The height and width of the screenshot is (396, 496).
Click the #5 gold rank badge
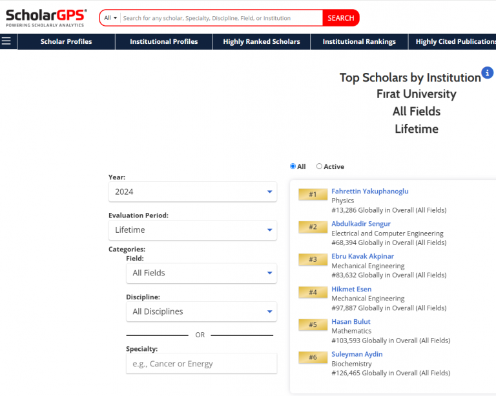tap(313, 324)
